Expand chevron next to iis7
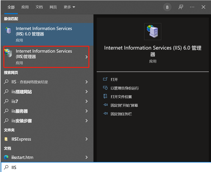Screen dimensions: 211x172 pyautogui.click(x=86, y=101)
